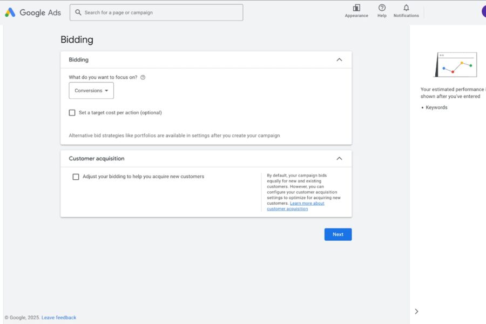Show Notifications via the bell icon

pos(406,8)
